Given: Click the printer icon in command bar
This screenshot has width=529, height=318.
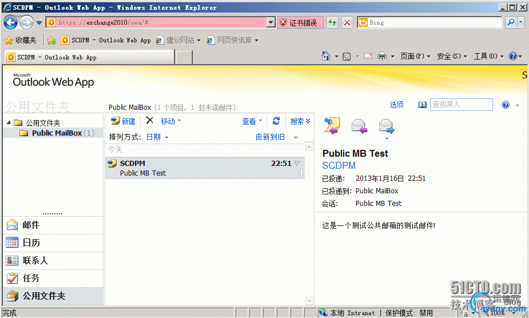Looking at the screenshot, I should (x=382, y=56).
